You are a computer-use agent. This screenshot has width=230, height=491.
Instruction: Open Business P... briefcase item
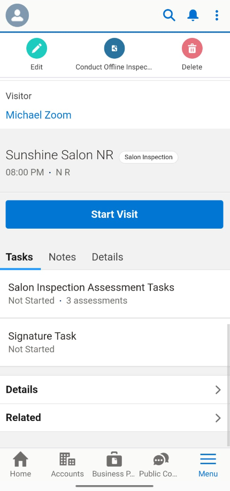[x=114, y=464]
